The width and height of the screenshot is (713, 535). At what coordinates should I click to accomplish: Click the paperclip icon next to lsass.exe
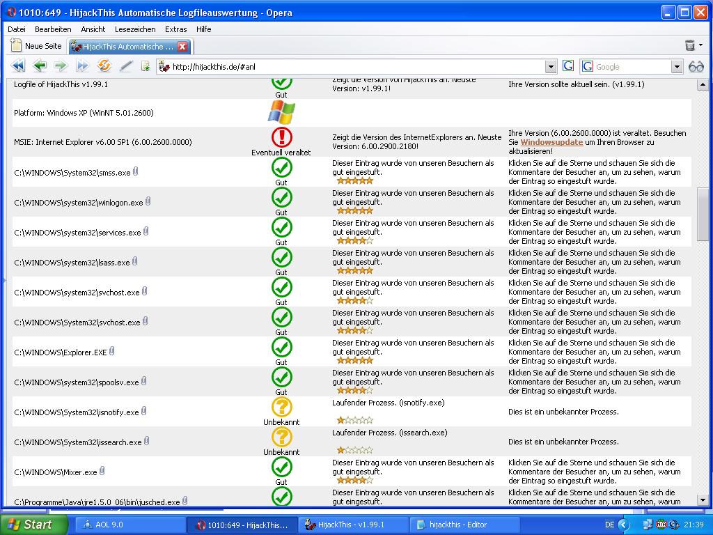coord(134,262)
